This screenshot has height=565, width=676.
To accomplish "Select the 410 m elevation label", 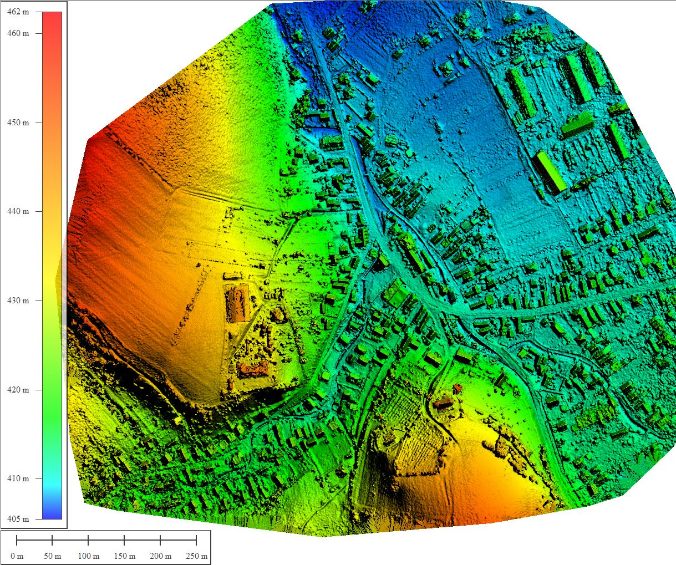I will tap(18, 479).
